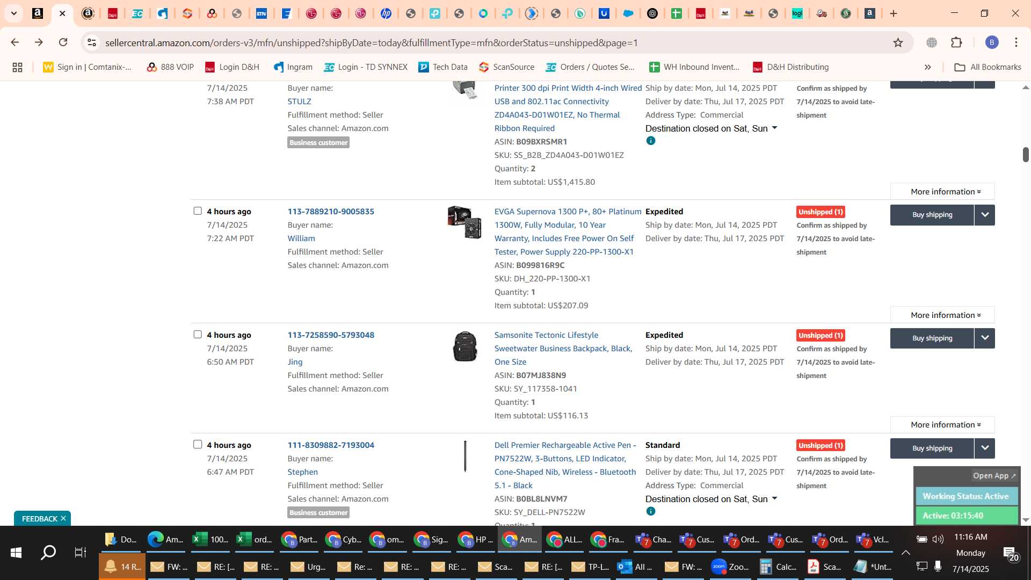Screen dimensions: 1031x580
Task: Bookmark this page with the star icon
Action: tap(898, 42)
